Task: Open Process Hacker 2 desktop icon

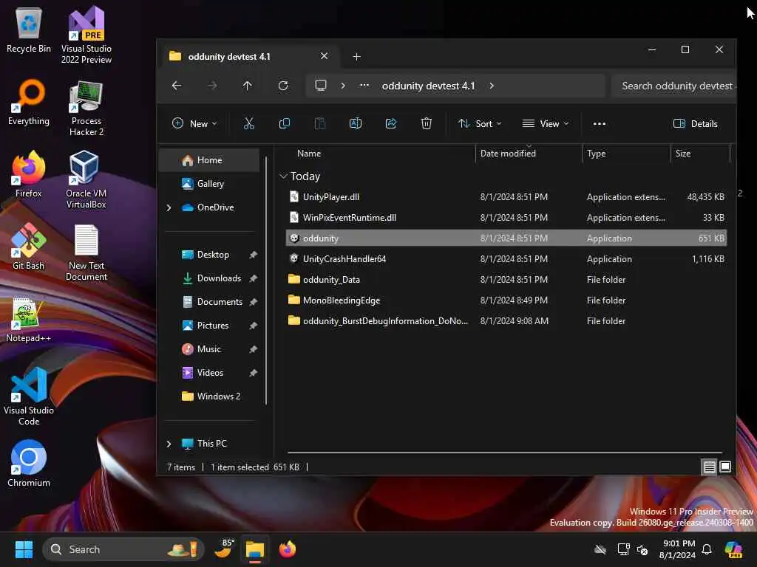Action: click(86, 108)
